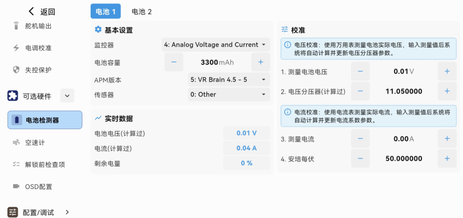Open OSD配置 camera icon item

pyautogui.click(x=16, y=186)
